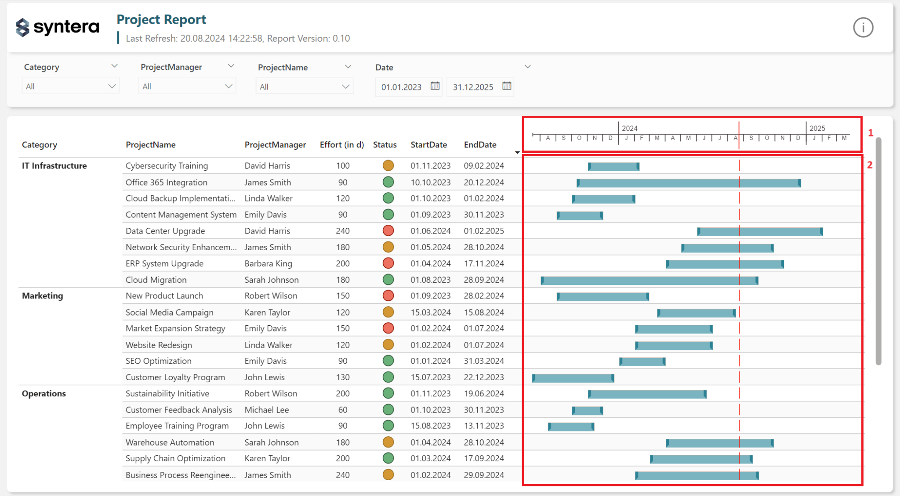This screenshot has width=900, height=496.
Task: Click the amber status indicator for Cybersecurity Training
Action: 387,165
